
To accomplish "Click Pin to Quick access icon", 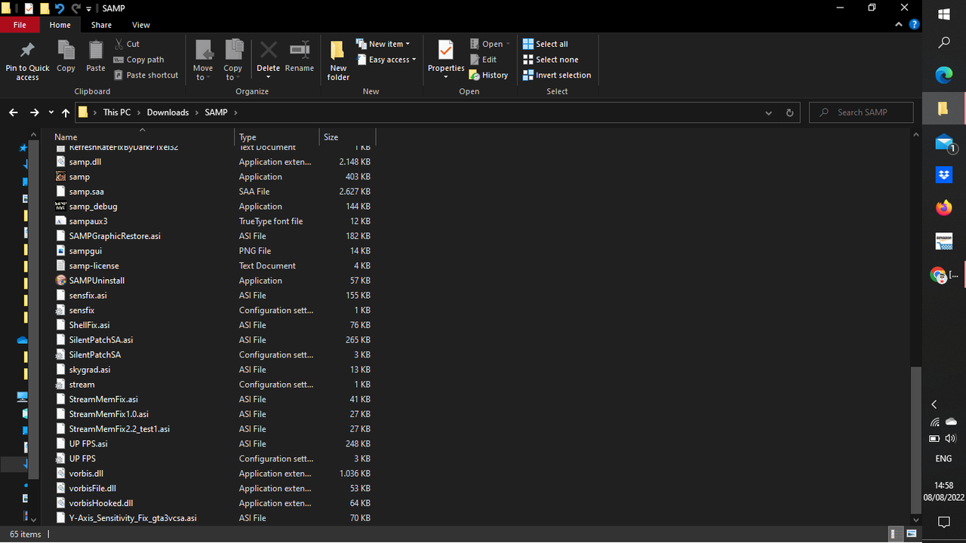I will 27,60.
